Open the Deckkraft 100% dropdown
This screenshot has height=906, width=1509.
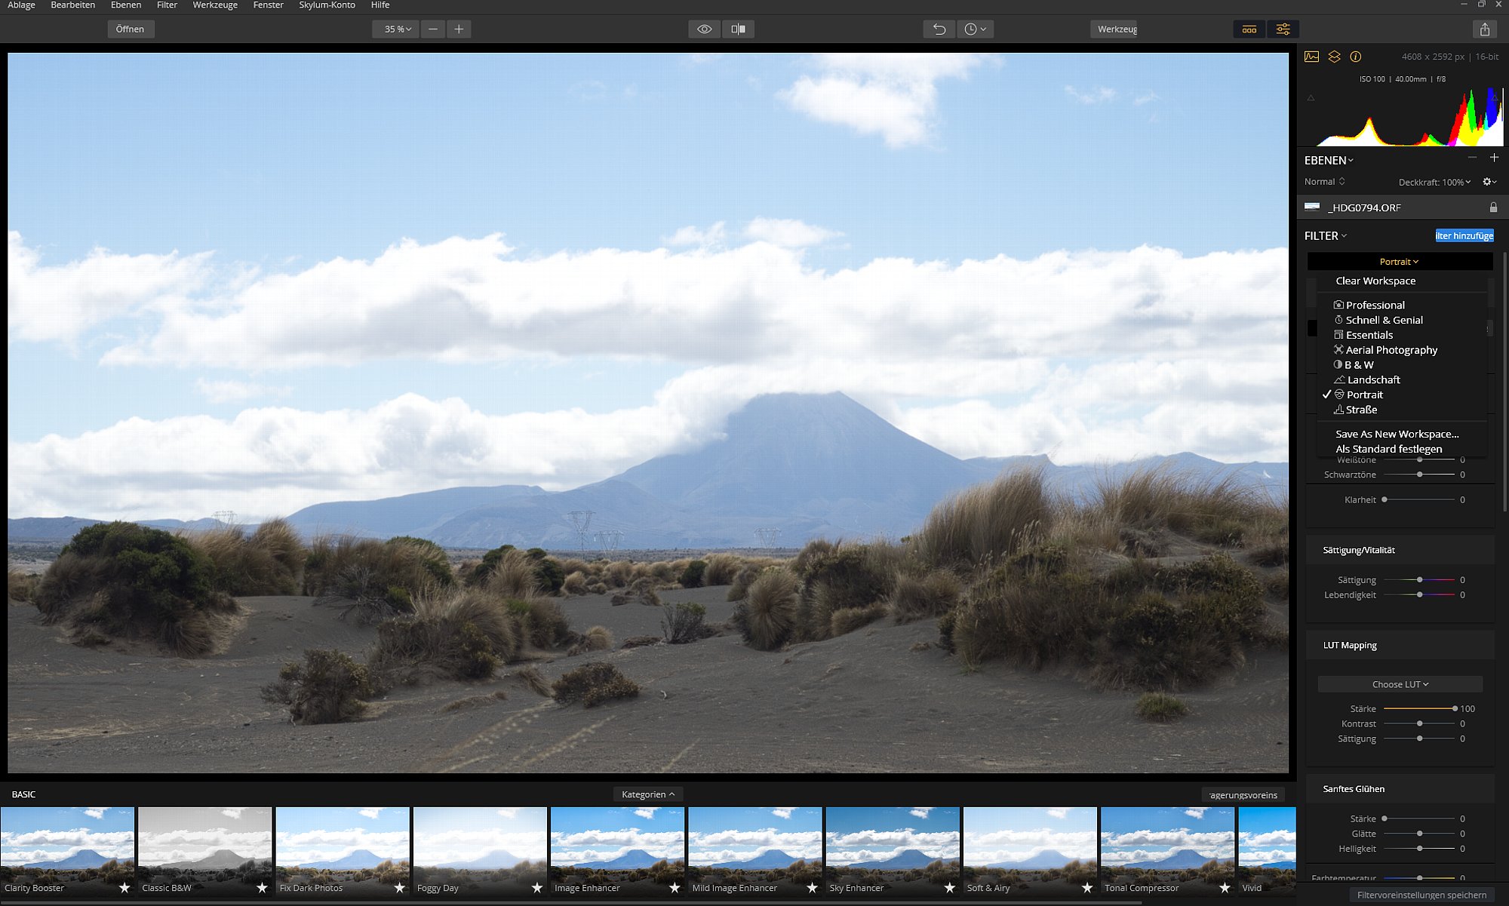click(x=1434, y=182)
